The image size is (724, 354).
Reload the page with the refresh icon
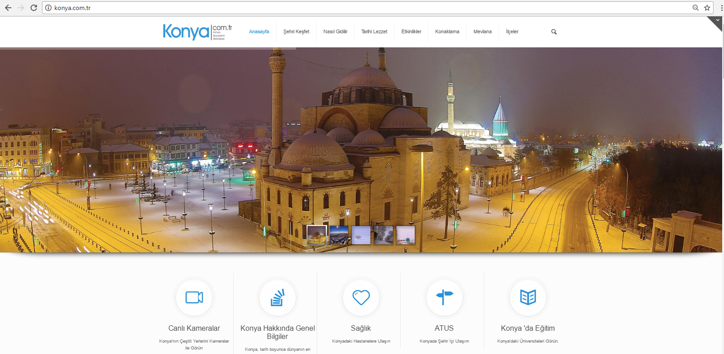(x=34, y=8)
